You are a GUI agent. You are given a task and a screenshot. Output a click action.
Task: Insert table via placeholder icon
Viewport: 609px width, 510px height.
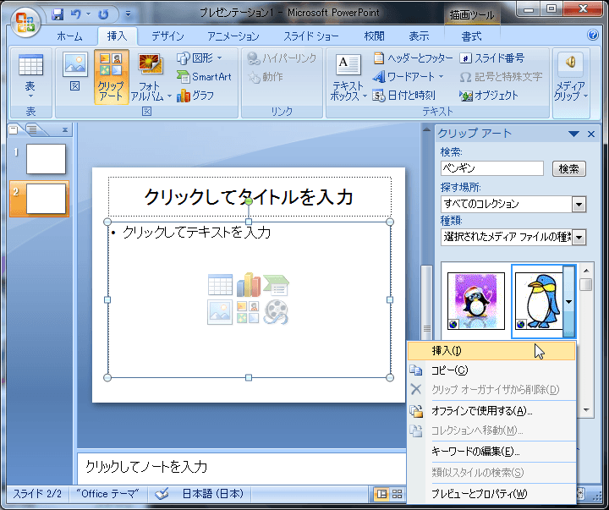[x=220, y=285]
